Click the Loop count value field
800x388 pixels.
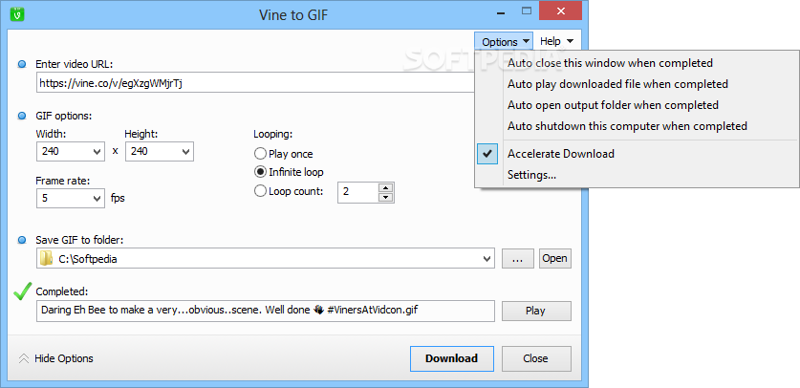(358, 192)
